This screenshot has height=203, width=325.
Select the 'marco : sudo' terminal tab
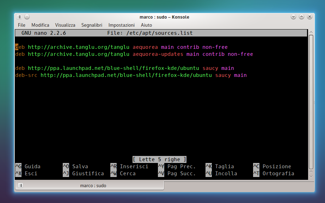pyautogui.click(x=90, y=185)
